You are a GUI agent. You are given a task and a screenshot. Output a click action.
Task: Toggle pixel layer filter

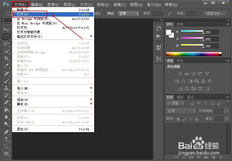pyautogui.click(x=192, y=103)
